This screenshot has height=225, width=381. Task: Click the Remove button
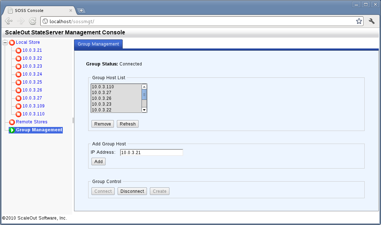pos(103,124)
